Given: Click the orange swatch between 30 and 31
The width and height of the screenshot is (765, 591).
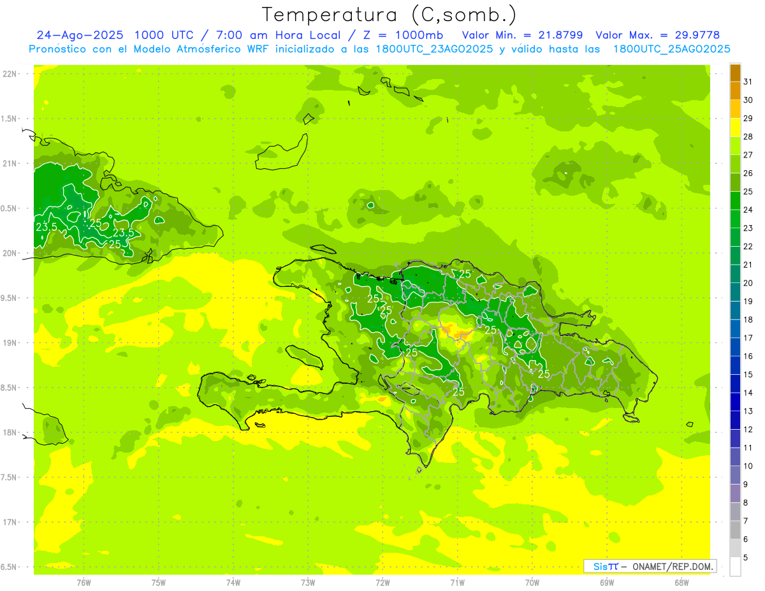Looking at the screenshot, I should (735, 91).
